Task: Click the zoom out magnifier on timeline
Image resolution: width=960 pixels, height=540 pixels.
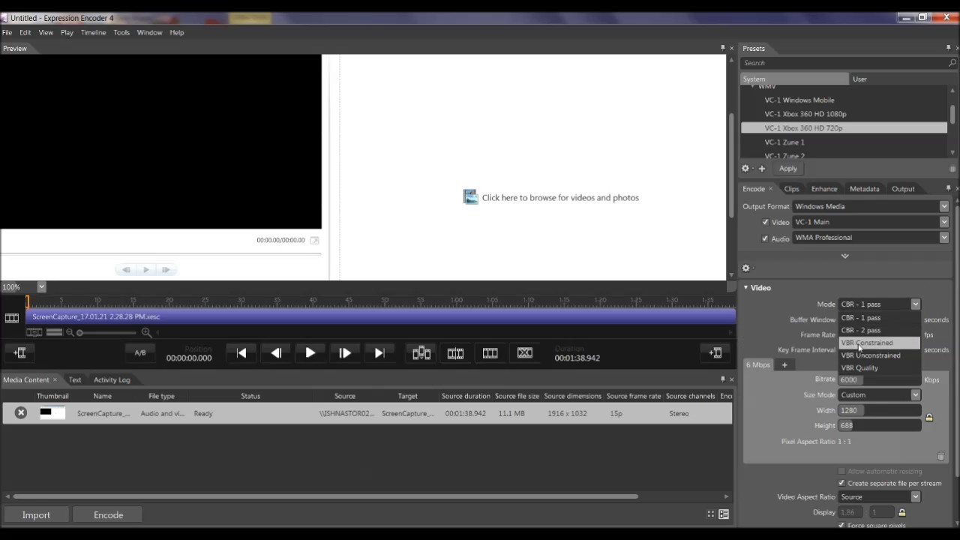Action: coord(70,332)
